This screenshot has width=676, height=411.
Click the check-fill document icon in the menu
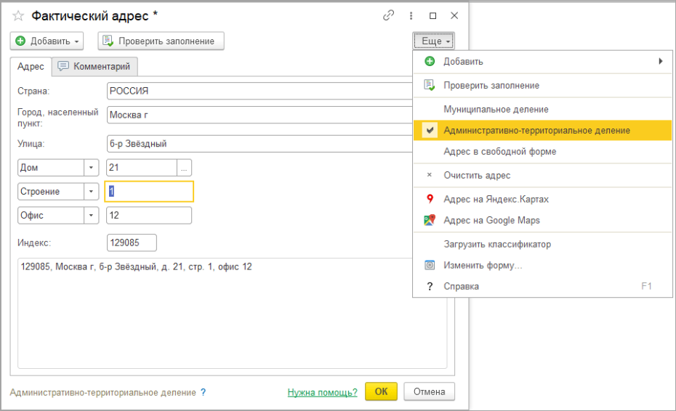(430, 85)
